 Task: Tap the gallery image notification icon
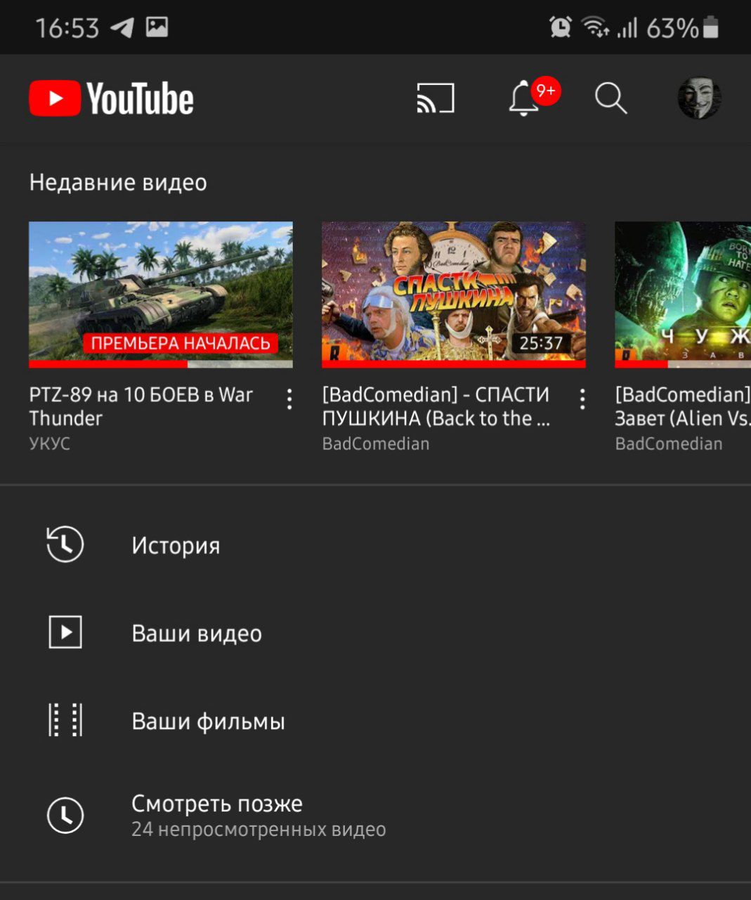click(x=157, y=27)
